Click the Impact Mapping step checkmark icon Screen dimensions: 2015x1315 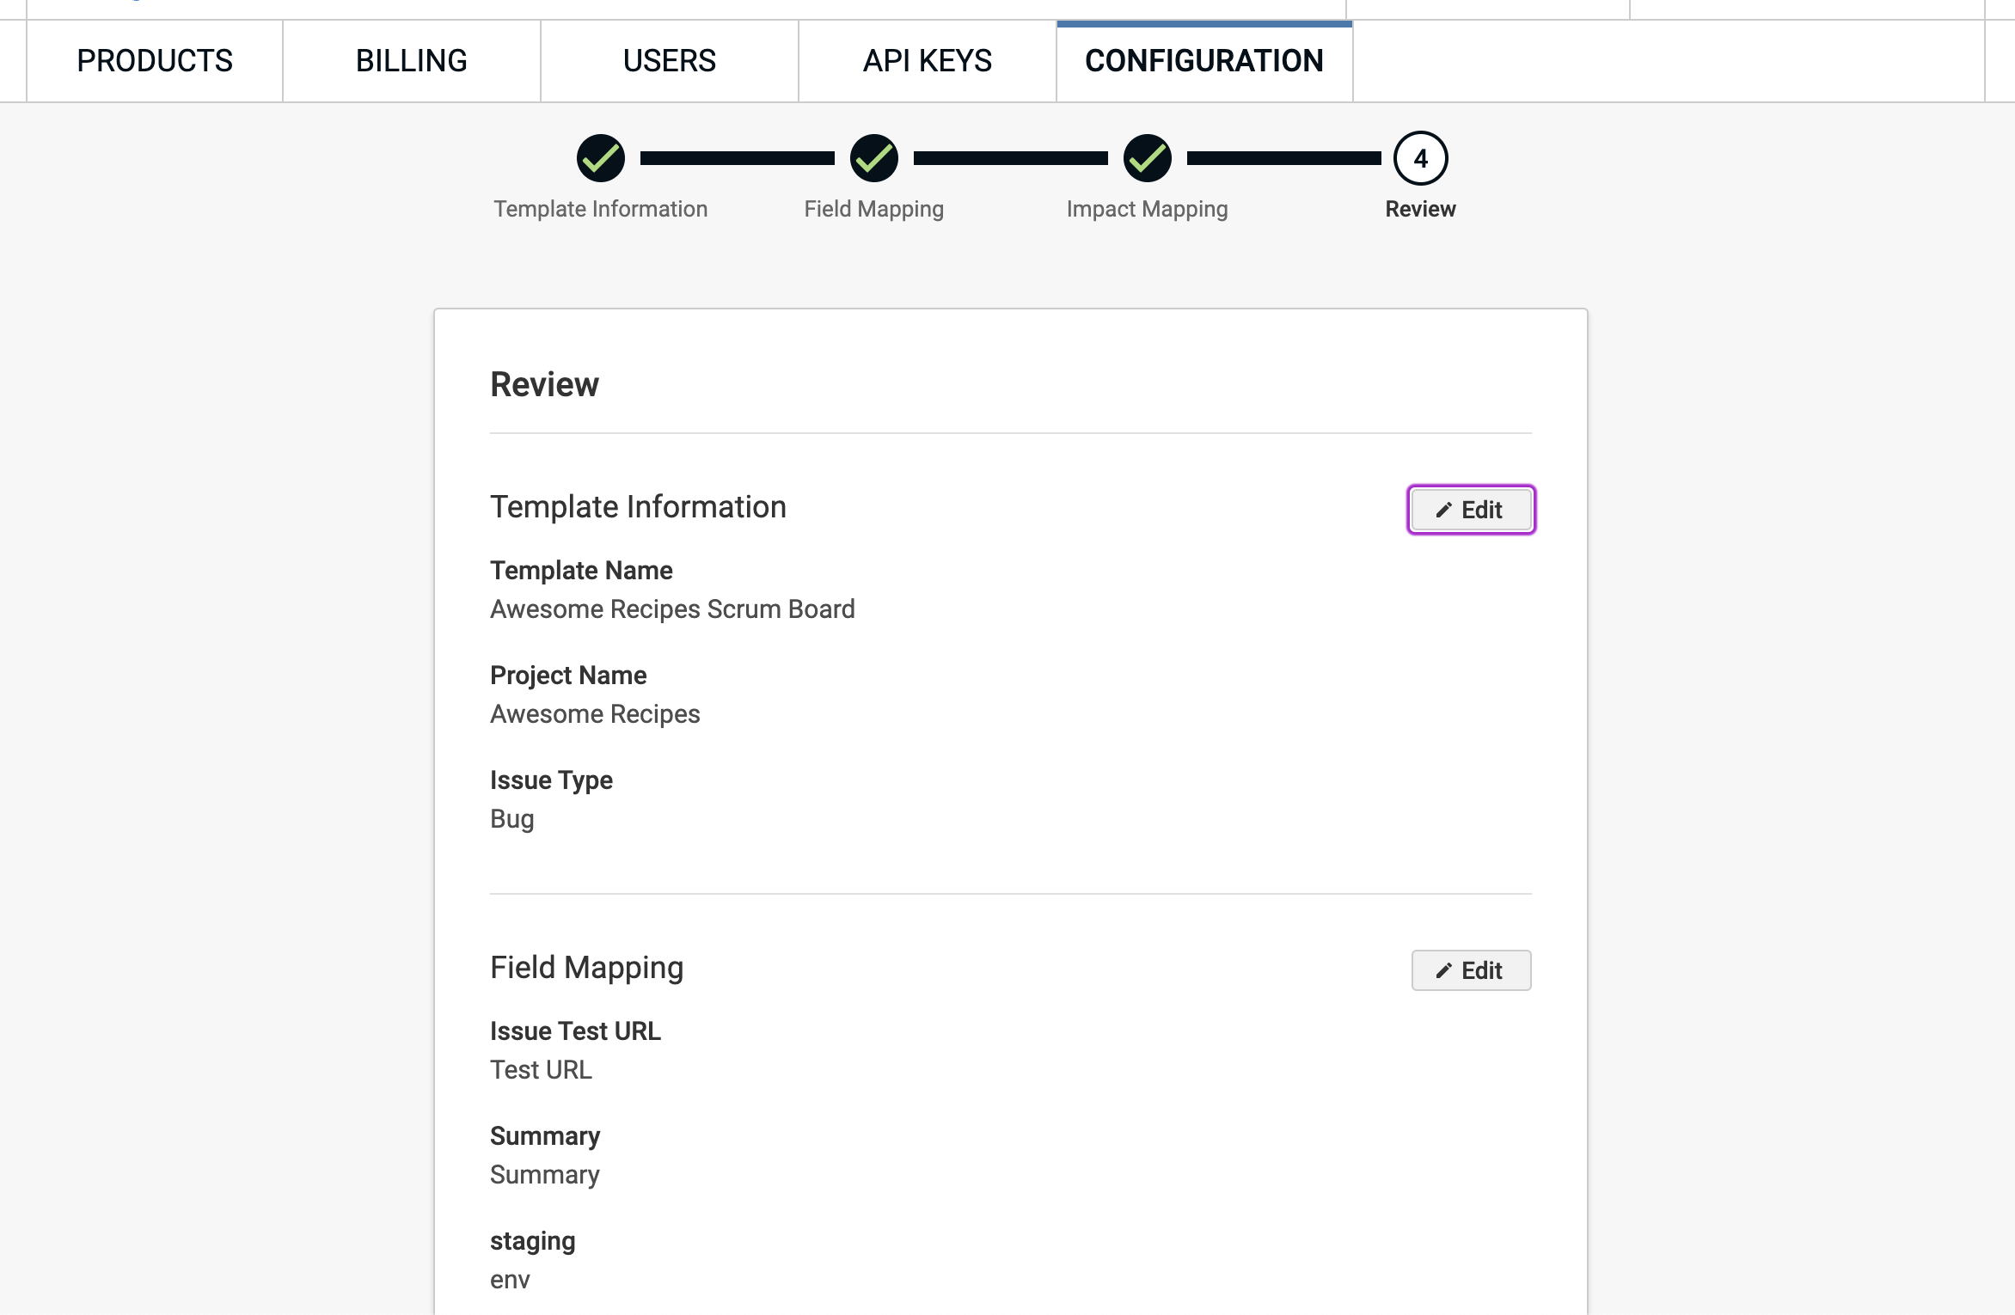[1147, 158]
